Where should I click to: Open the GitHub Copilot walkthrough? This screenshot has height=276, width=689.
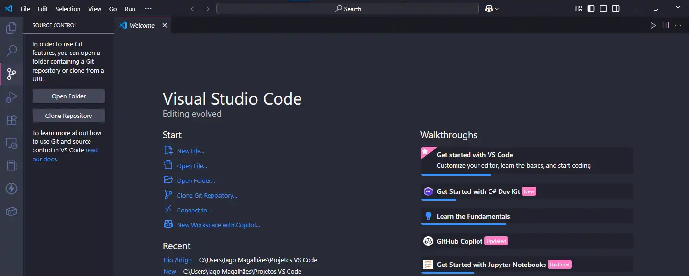click(527, 242)
